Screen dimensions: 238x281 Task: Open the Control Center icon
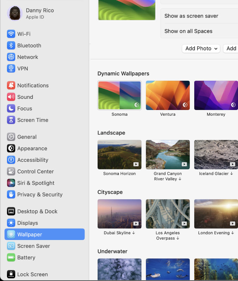coord(11,171)
